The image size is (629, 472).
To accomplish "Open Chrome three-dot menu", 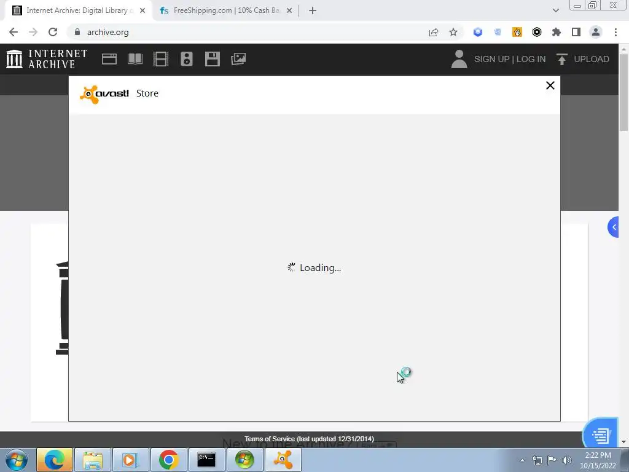I will point(615,32).
